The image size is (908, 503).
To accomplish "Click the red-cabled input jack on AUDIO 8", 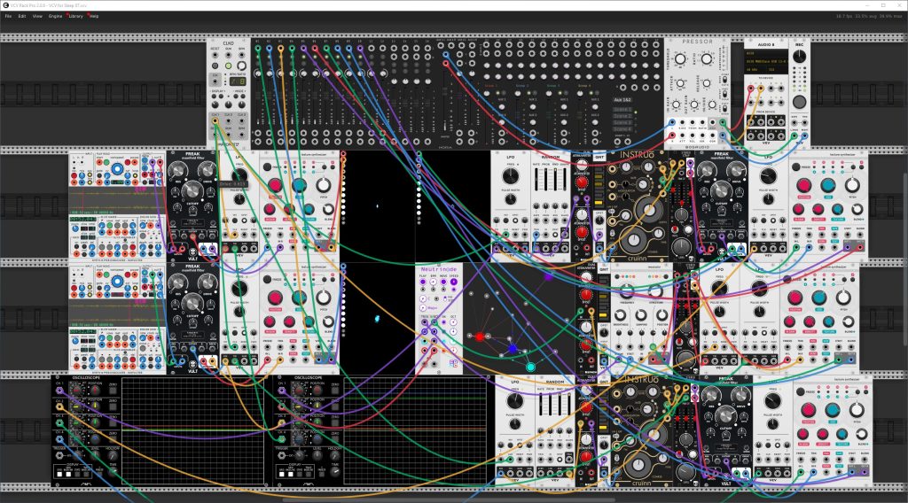I will [751, 89].
